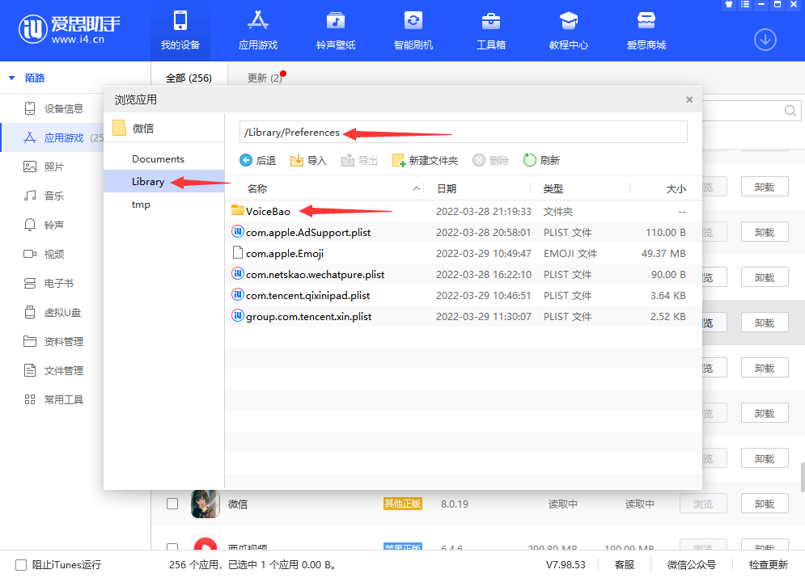Viewport: 805px width, 578px height.
Task: Click 微信 app thumbnail in list
Action: point(205,504)
